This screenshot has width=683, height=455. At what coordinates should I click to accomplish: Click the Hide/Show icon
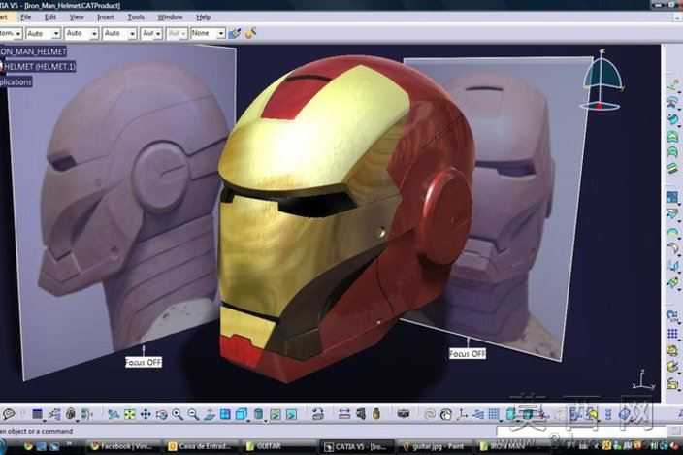coord(276,414)
